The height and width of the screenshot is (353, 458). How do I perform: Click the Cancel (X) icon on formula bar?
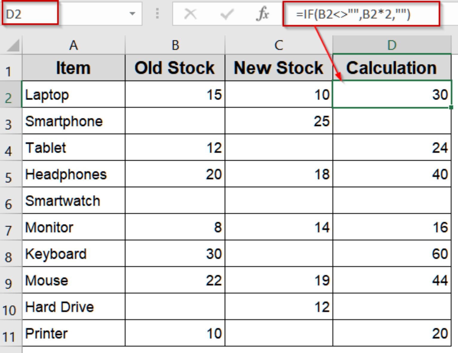190,13
